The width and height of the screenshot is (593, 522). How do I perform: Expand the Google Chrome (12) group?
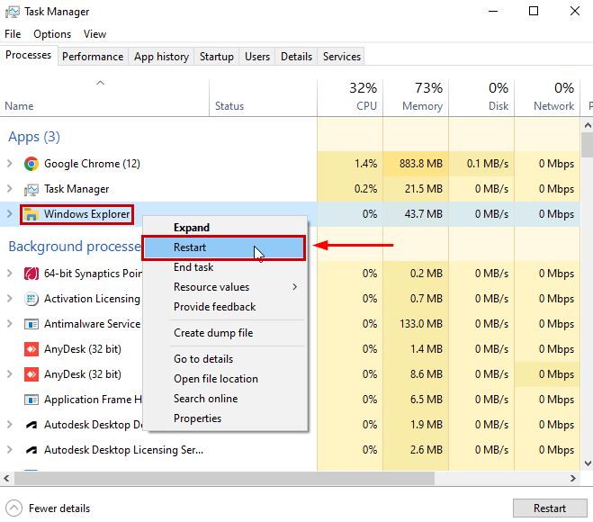coord(10,164)
